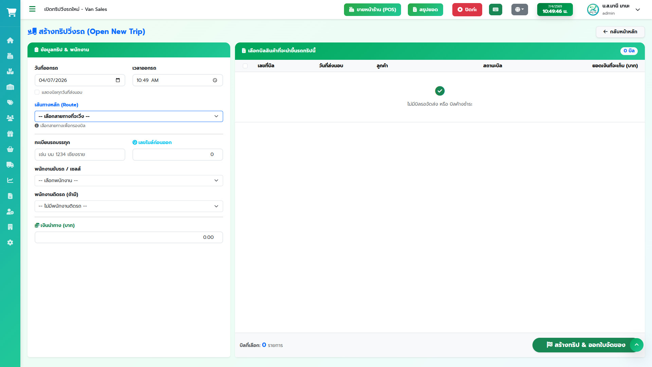
Task: Expand the globe language dropdown
Action: click(519, 10)
